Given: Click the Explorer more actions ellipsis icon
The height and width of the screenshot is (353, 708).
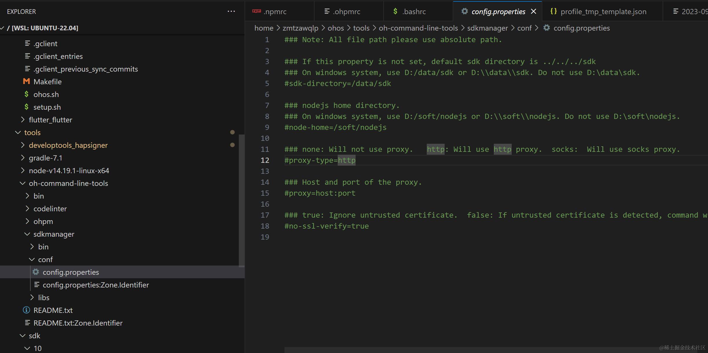Looking at the screenshot, I should pyautogui.click(x=231, y=12).
